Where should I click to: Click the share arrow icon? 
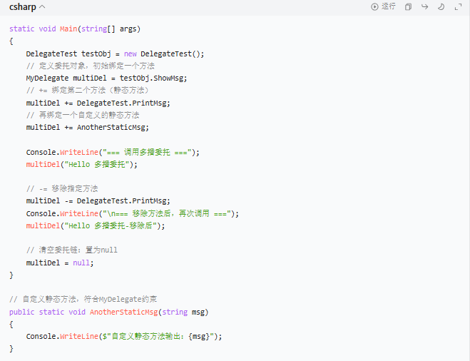(425, 7)
